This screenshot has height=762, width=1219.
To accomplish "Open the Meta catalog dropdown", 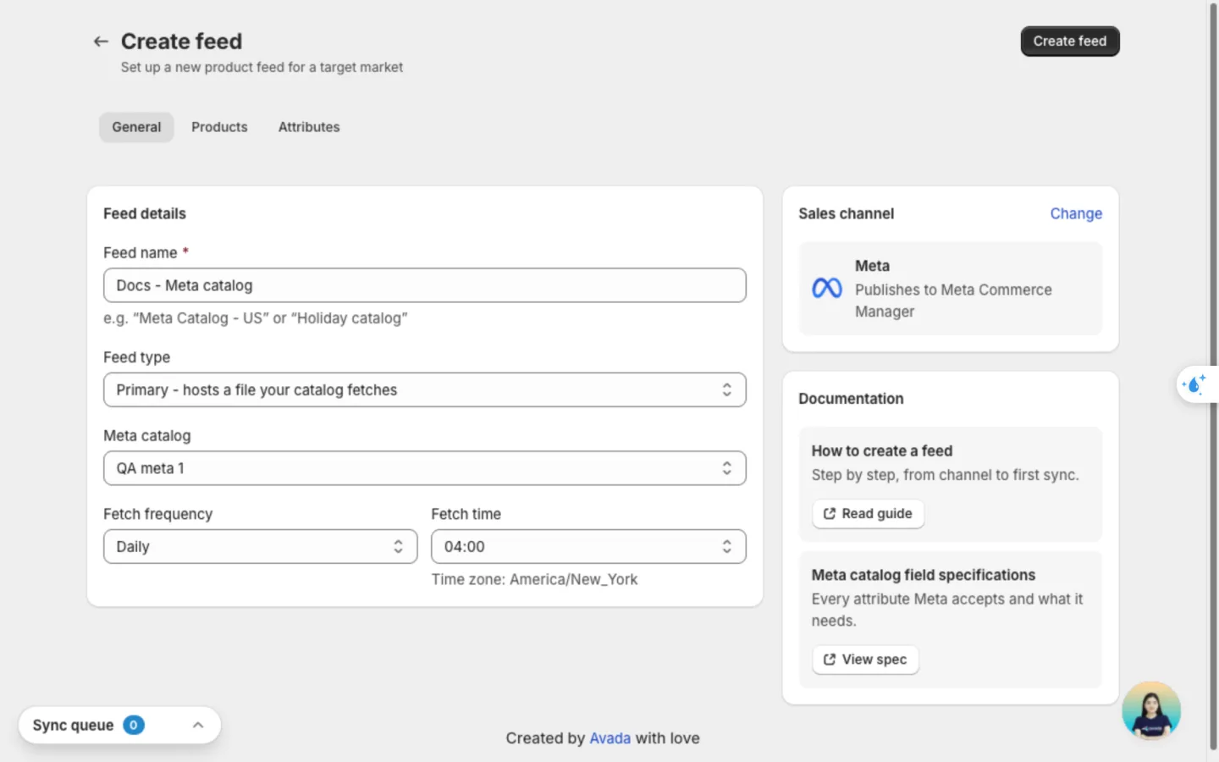I will tap(425, 468).
